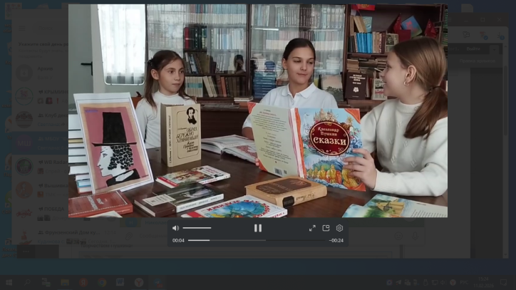Mute the video with the speaker icon

click(175, 228)
